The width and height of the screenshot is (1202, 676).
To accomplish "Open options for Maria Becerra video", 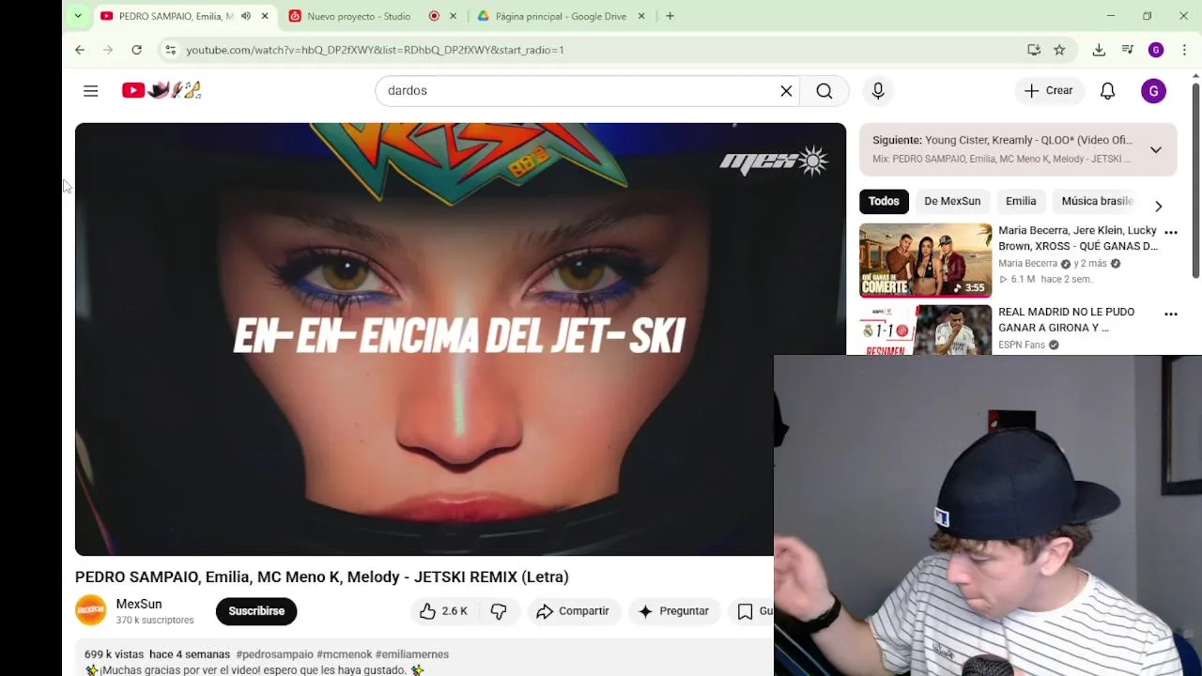I will (x=1171, y=232).
